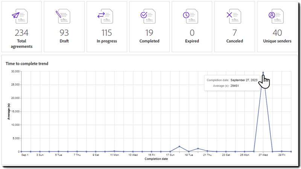Click the 27 Wed x-axis label
The height and width of the screenshot is (169, 301).
tap(263, 155)
